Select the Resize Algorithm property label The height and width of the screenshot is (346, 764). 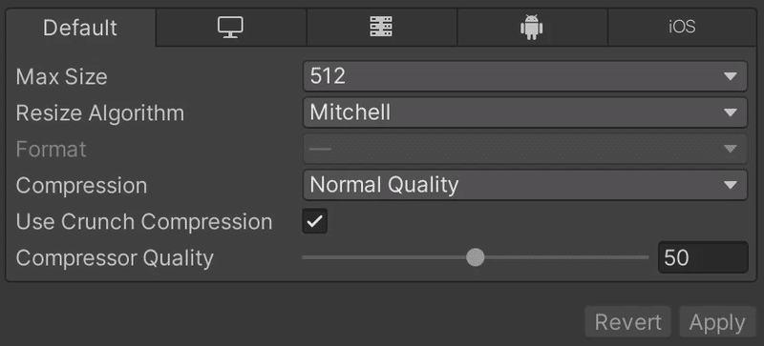[100, 113]
